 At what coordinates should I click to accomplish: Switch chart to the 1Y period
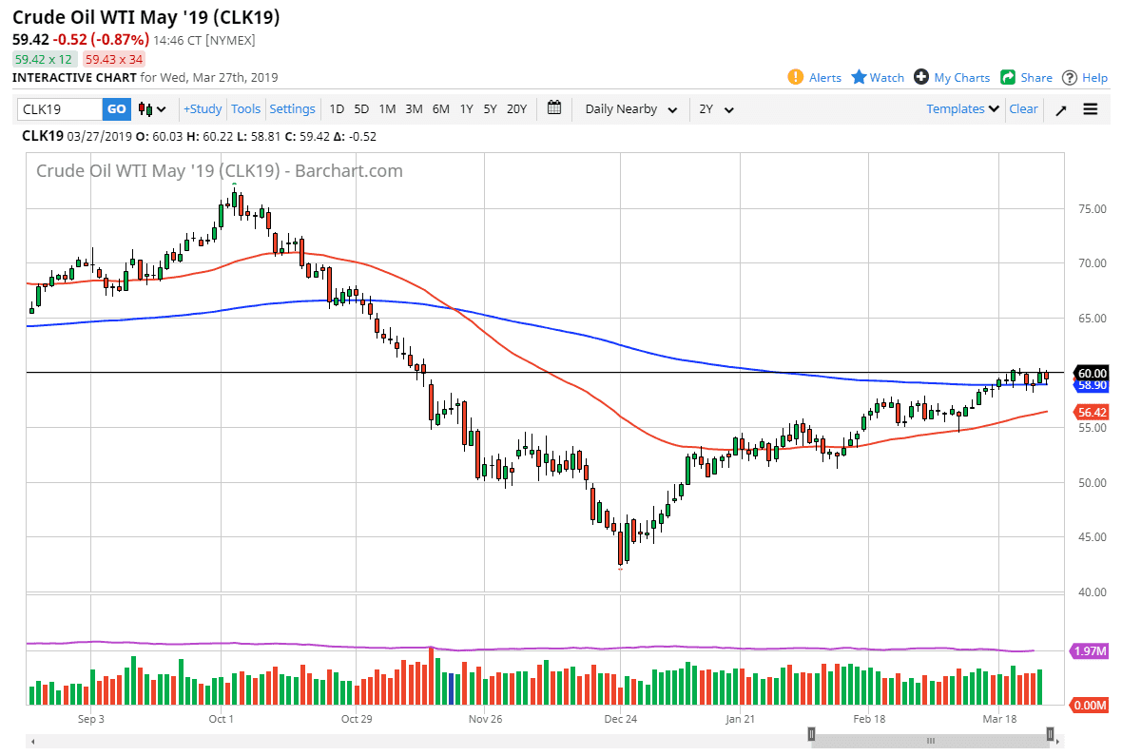(466, 108)
